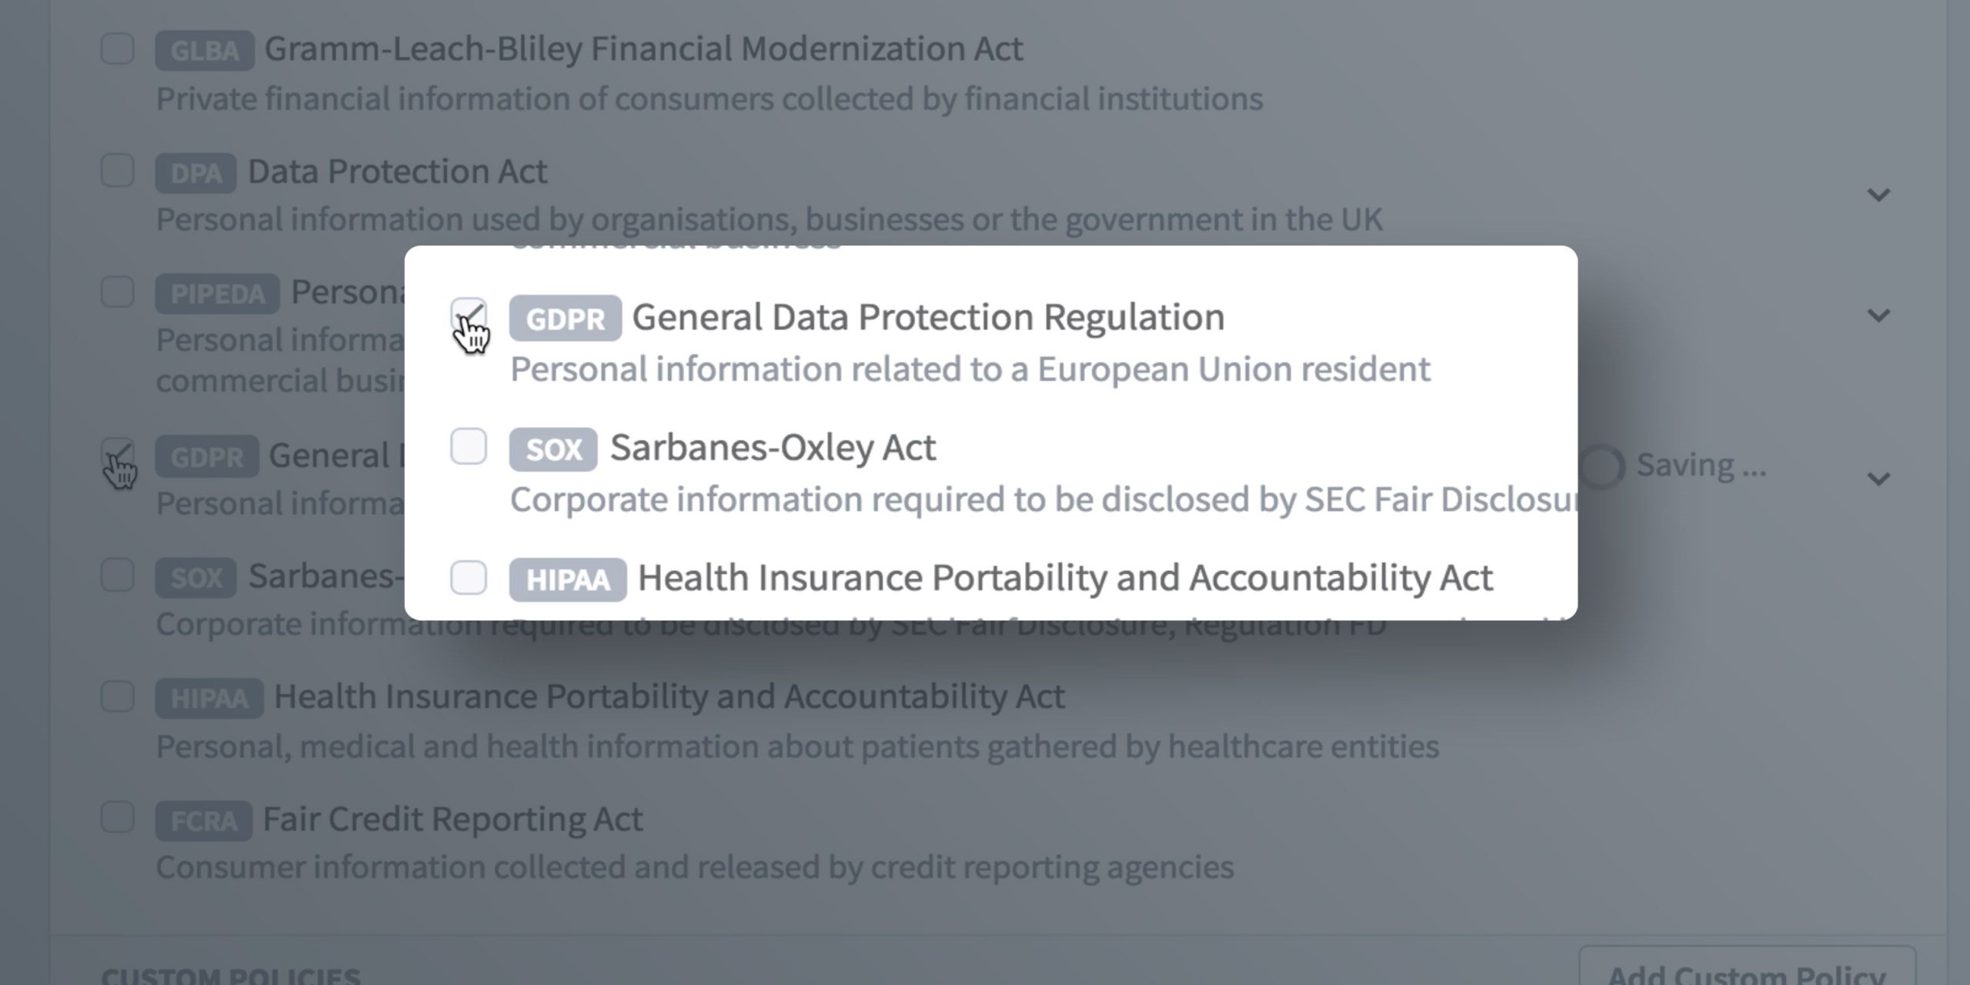Image resolution: width=1970 pixels, height=985 pixels.
Task: Click the Add Custom Policy button
Action: coord(1747,971)
